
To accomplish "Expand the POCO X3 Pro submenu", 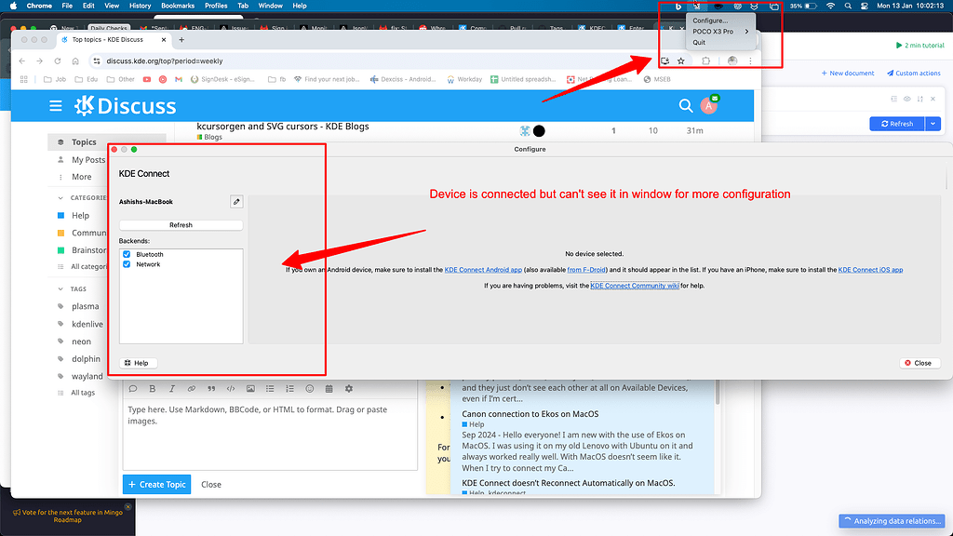I will 745,30.
